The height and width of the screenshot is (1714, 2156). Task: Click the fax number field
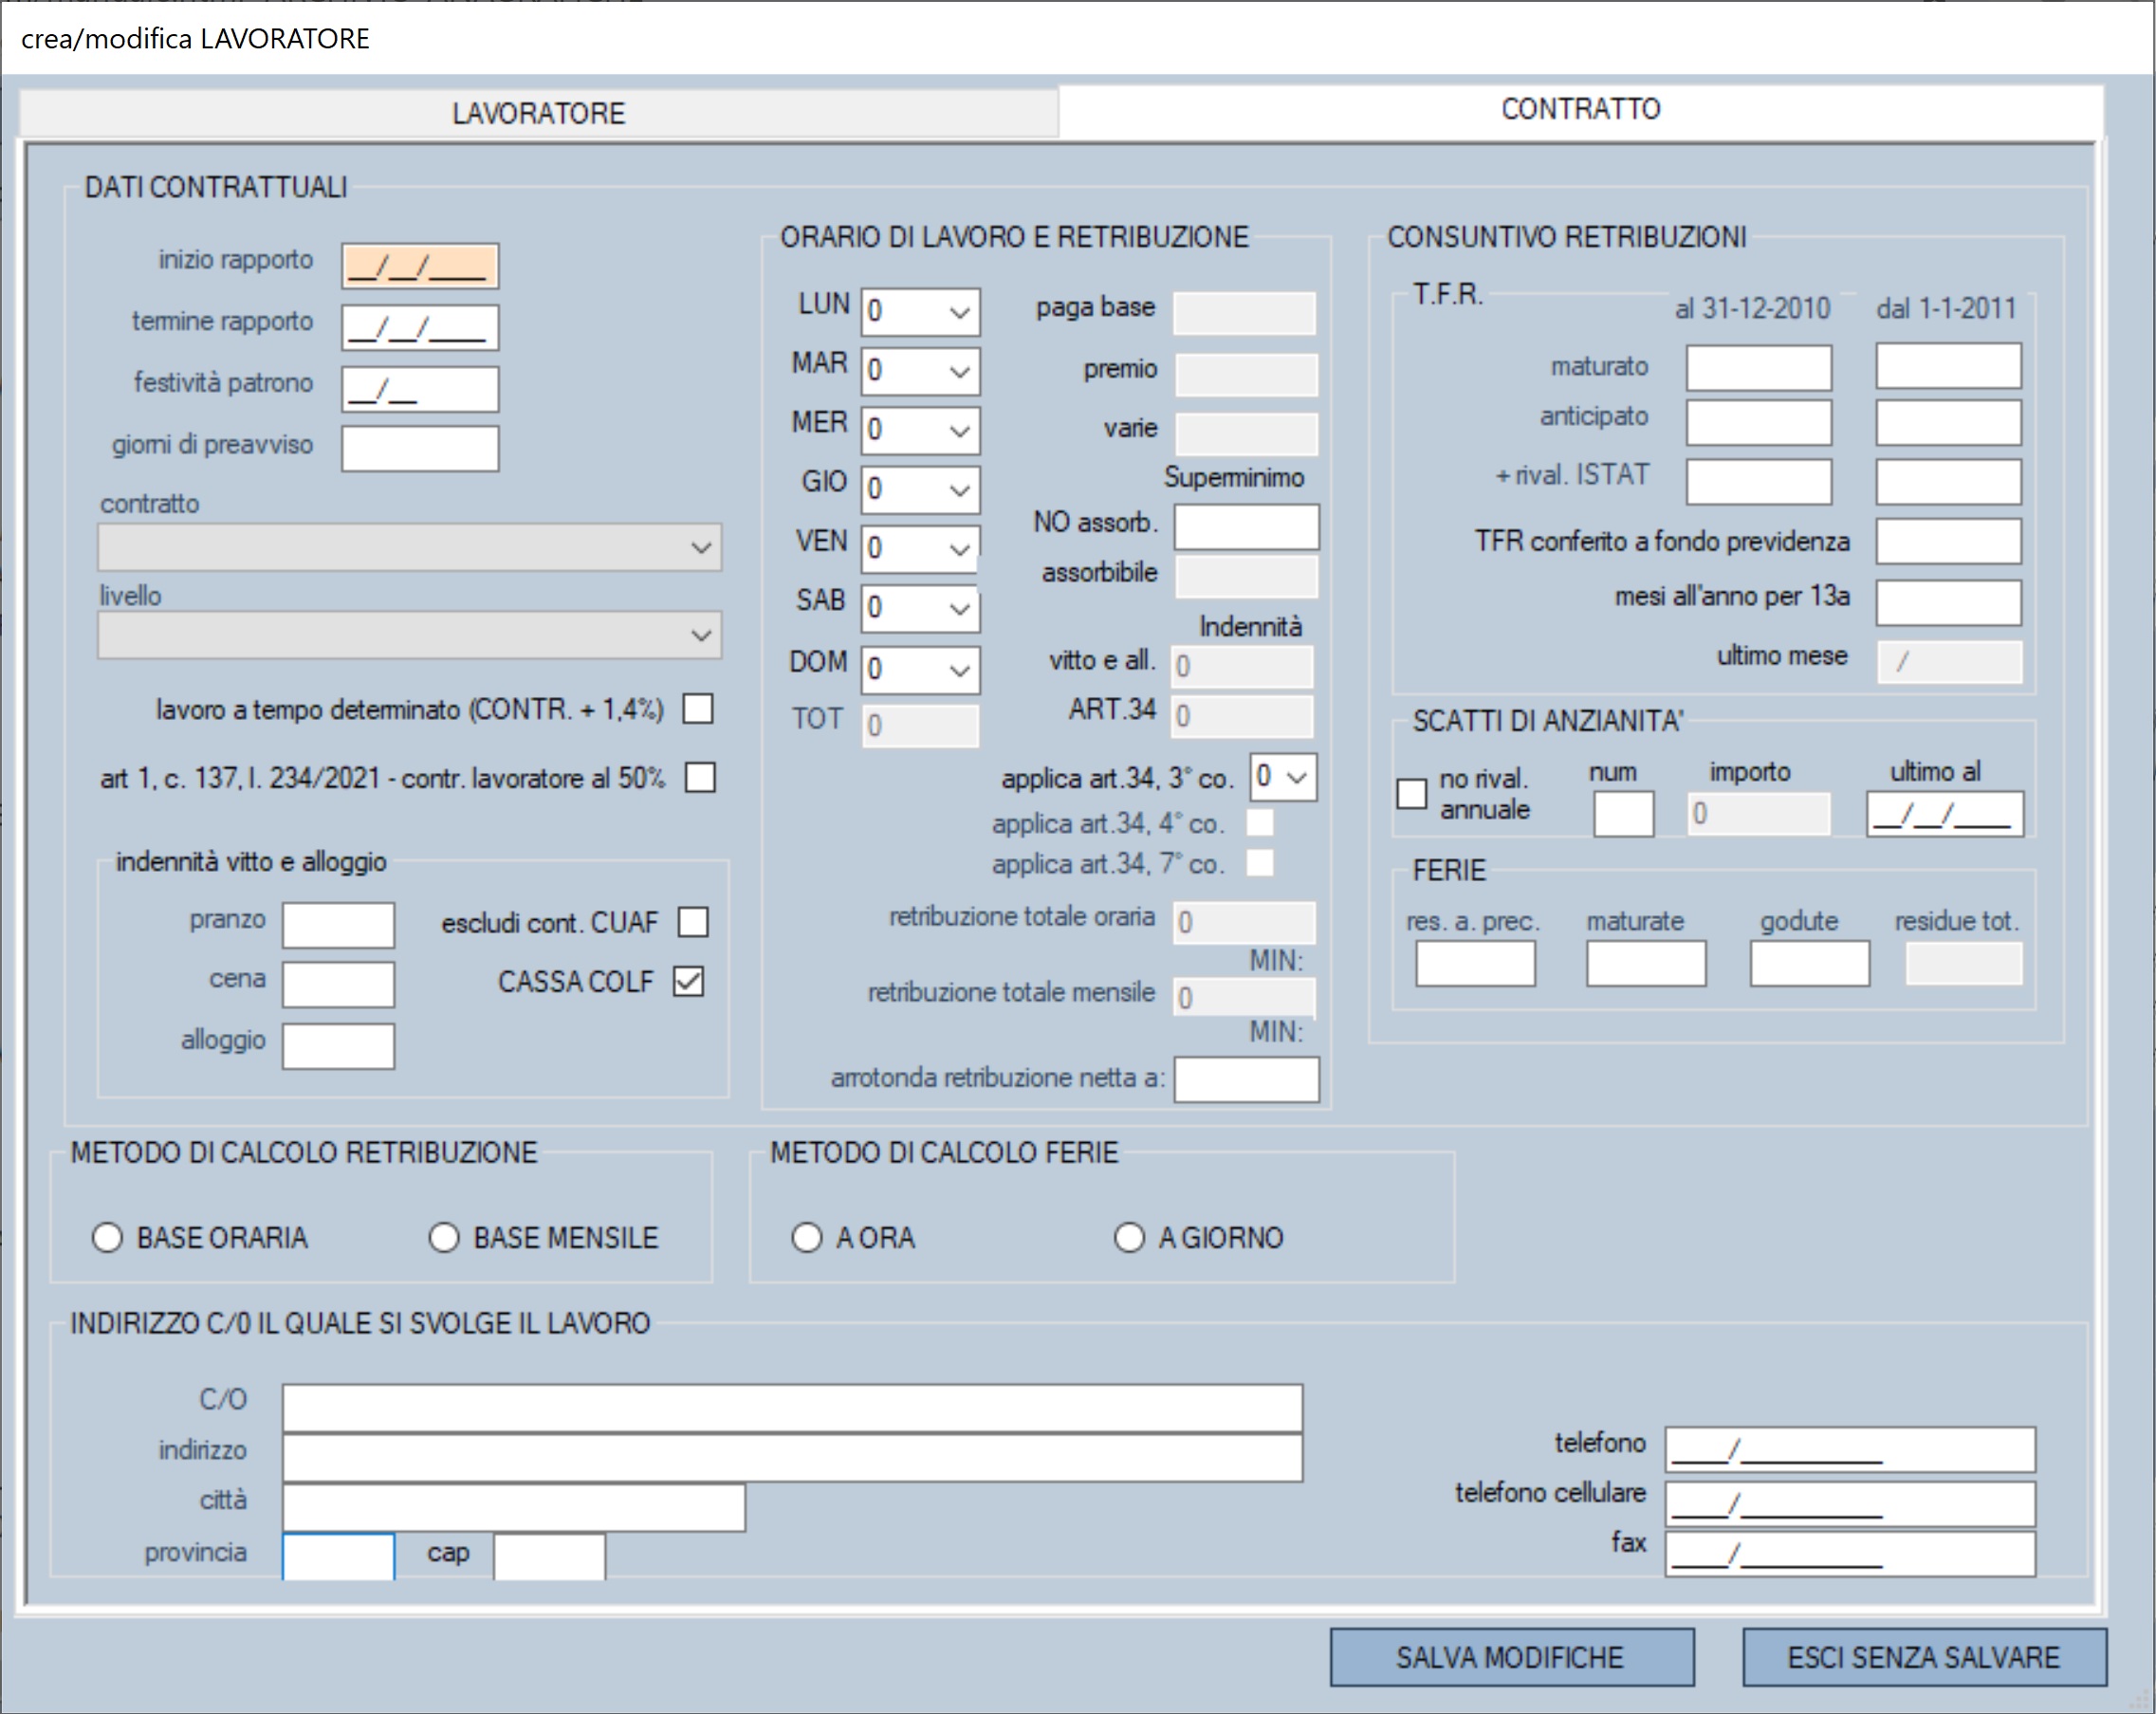click(x=1850, y=1555)
